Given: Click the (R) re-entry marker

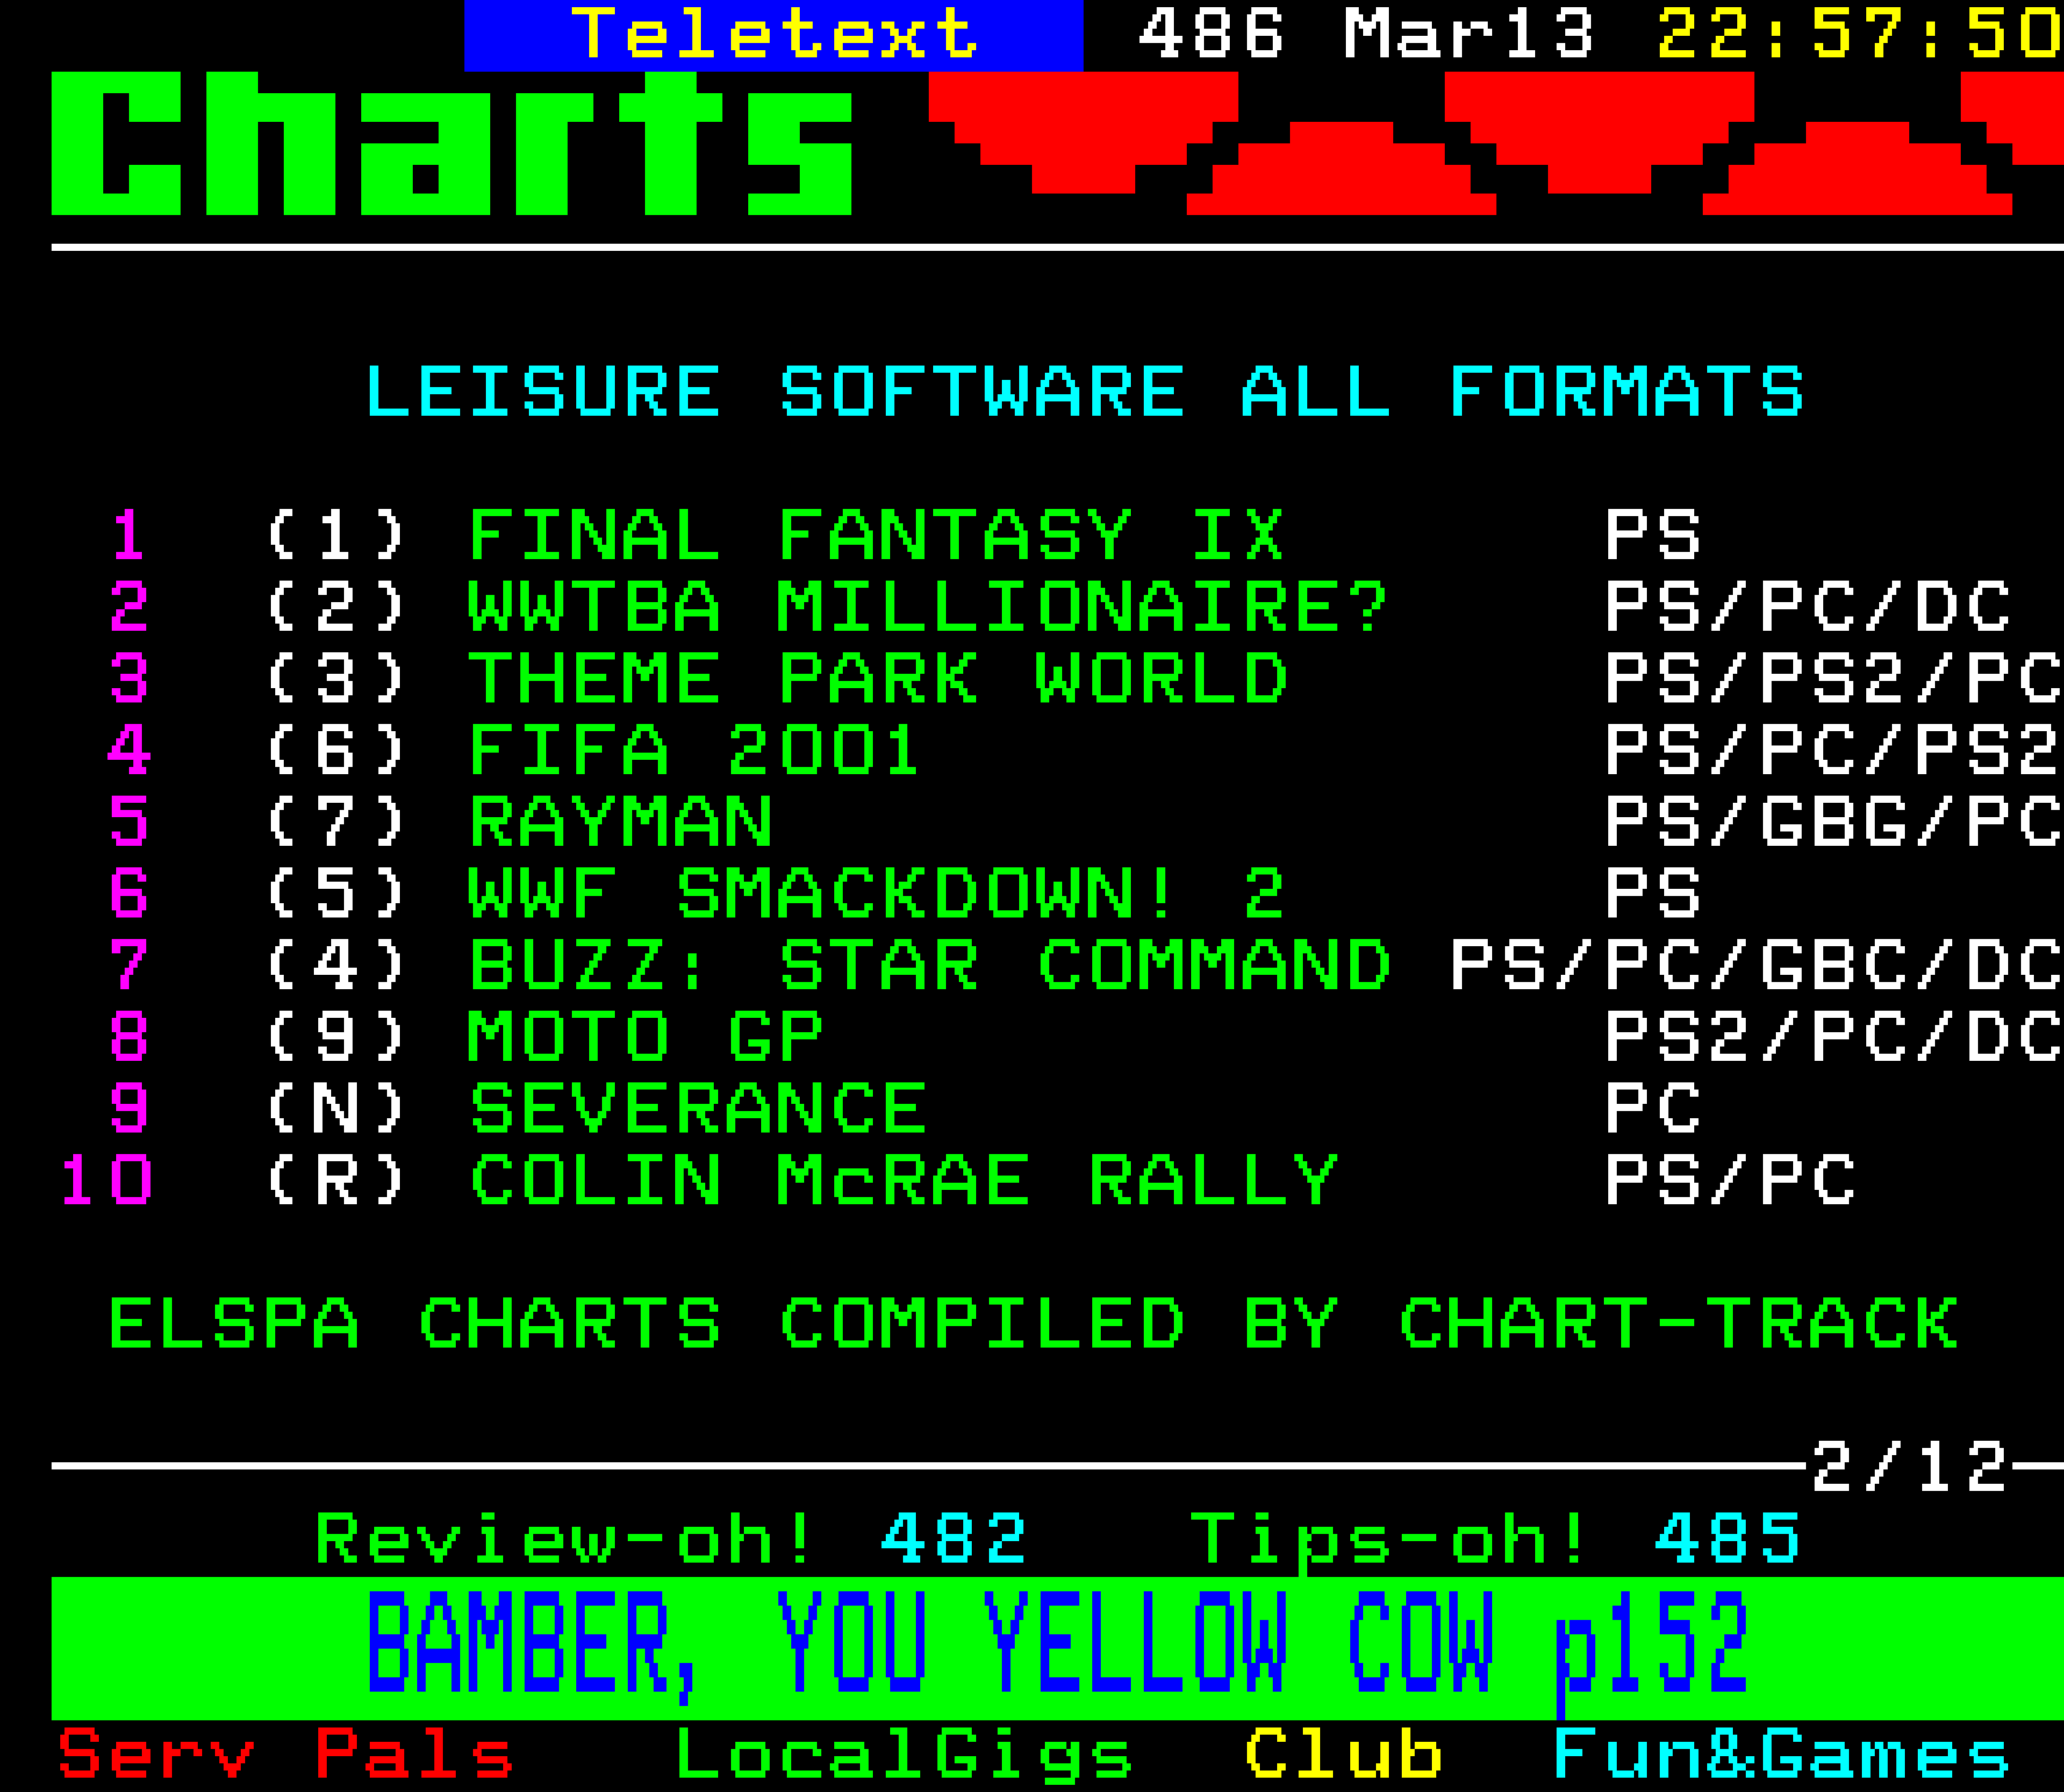Looking at the screenshot, I should pyautogui.click(x=335, y=1180).
